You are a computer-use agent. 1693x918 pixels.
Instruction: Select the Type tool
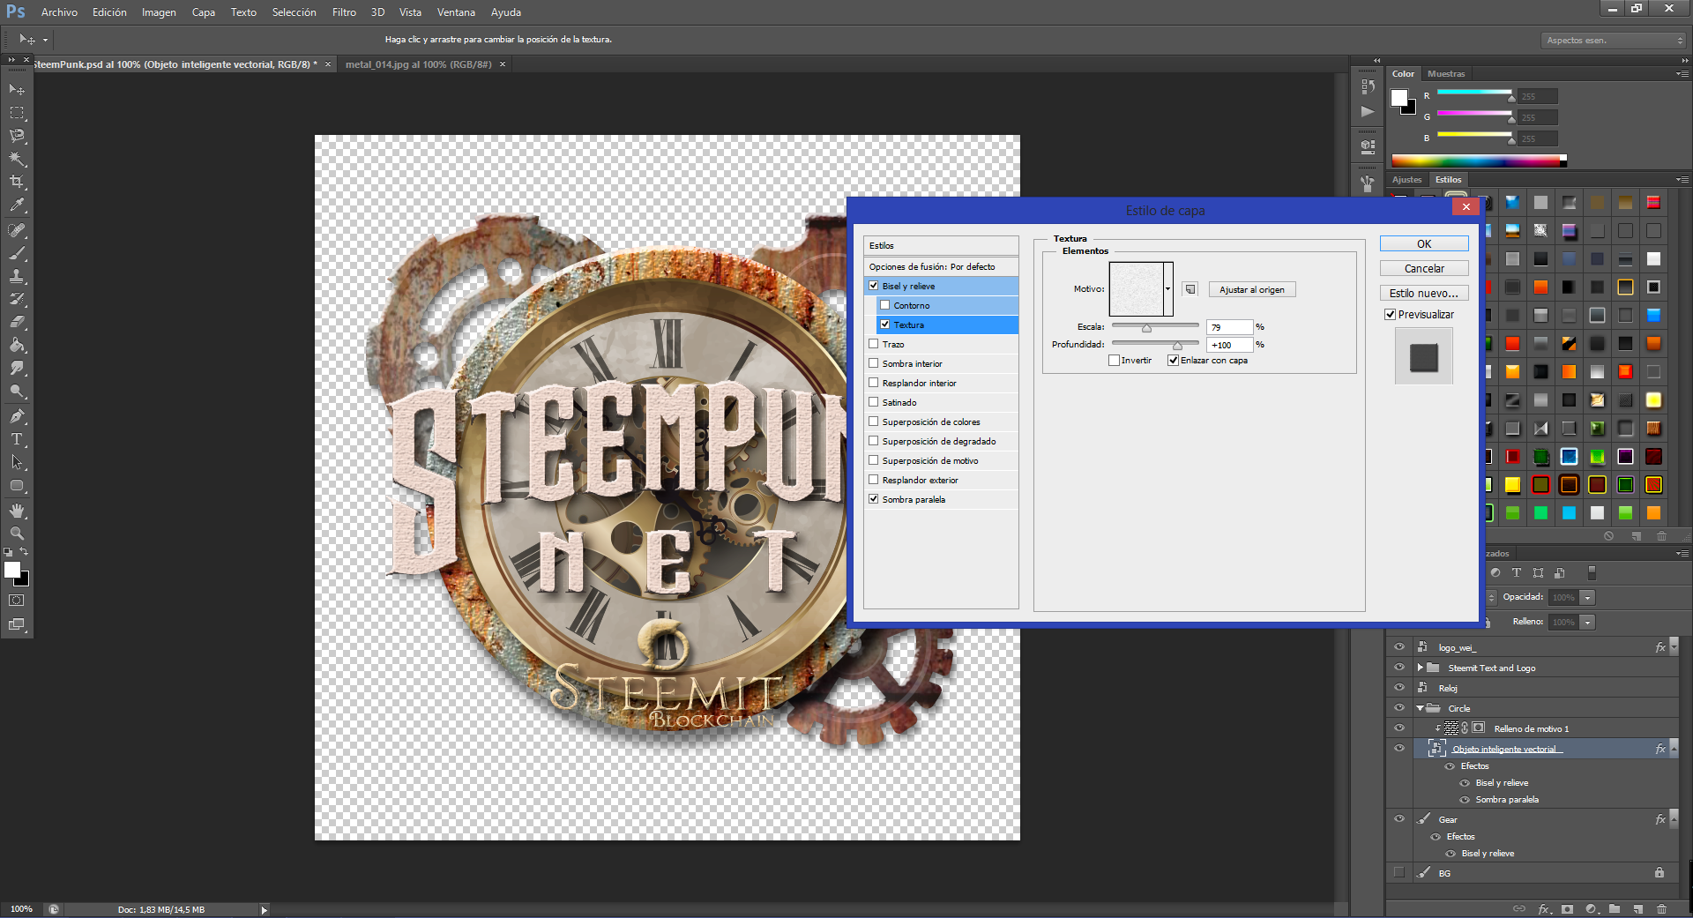coord(17,439)
